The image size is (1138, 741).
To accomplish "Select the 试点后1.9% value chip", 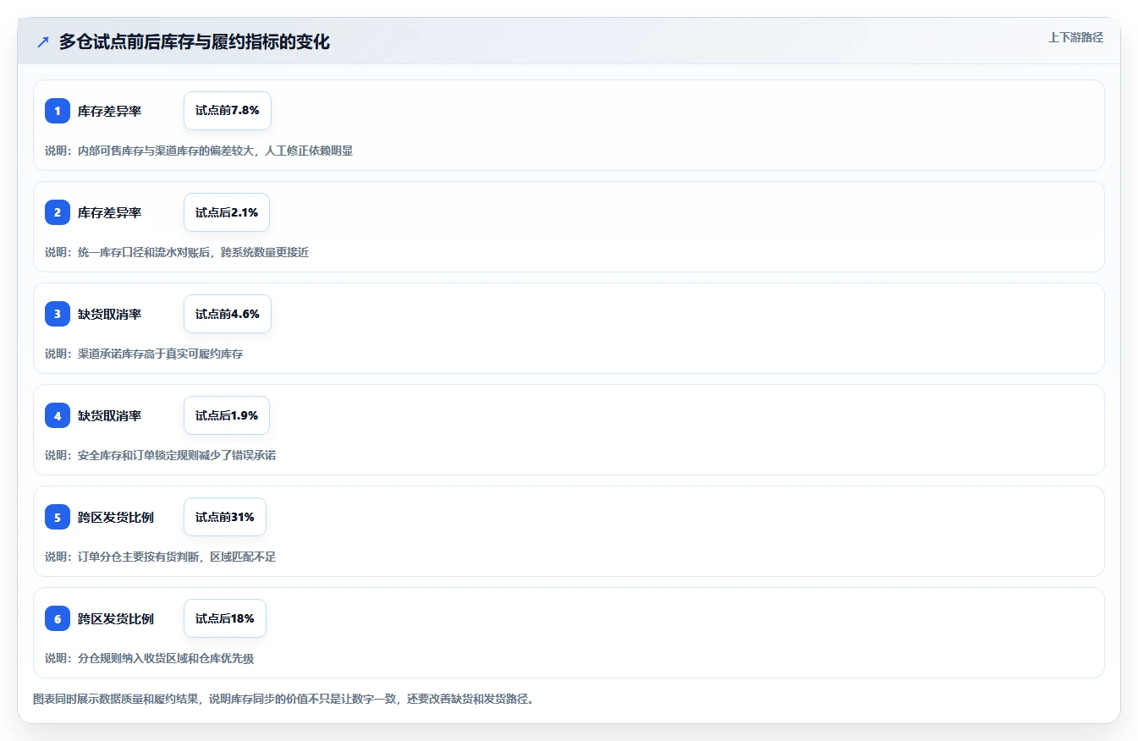I will coord(227,415).
